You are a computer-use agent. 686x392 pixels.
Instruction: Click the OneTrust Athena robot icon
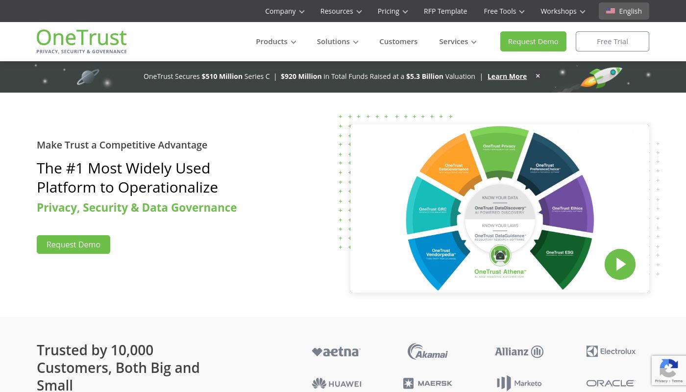coord(500,255)
